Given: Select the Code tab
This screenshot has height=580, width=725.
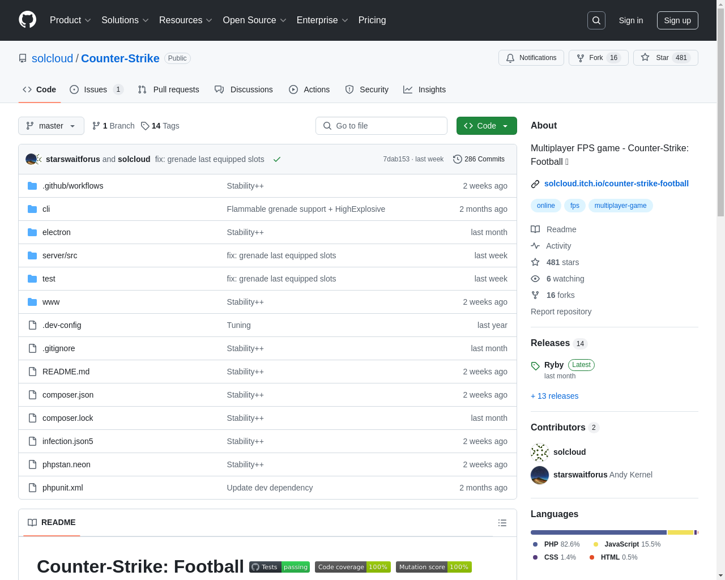Looking at the screenshot, I should tap(40, 89).
